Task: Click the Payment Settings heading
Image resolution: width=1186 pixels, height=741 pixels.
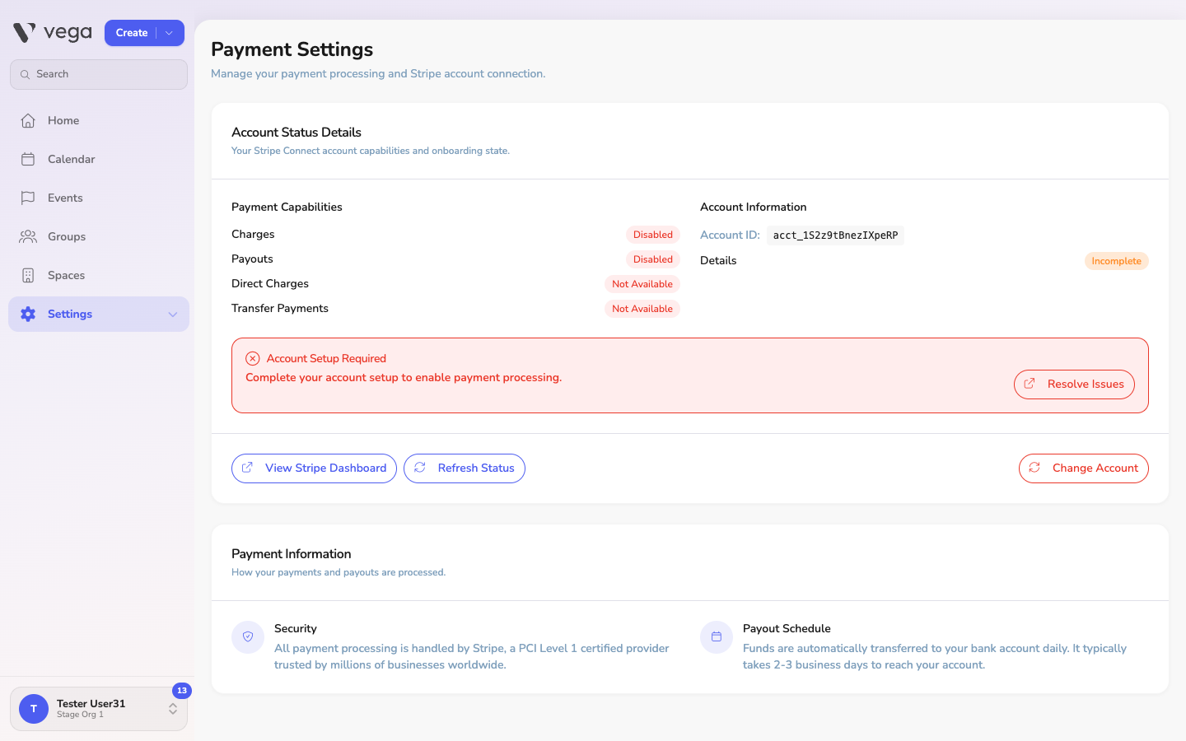Action: [292, 49]
